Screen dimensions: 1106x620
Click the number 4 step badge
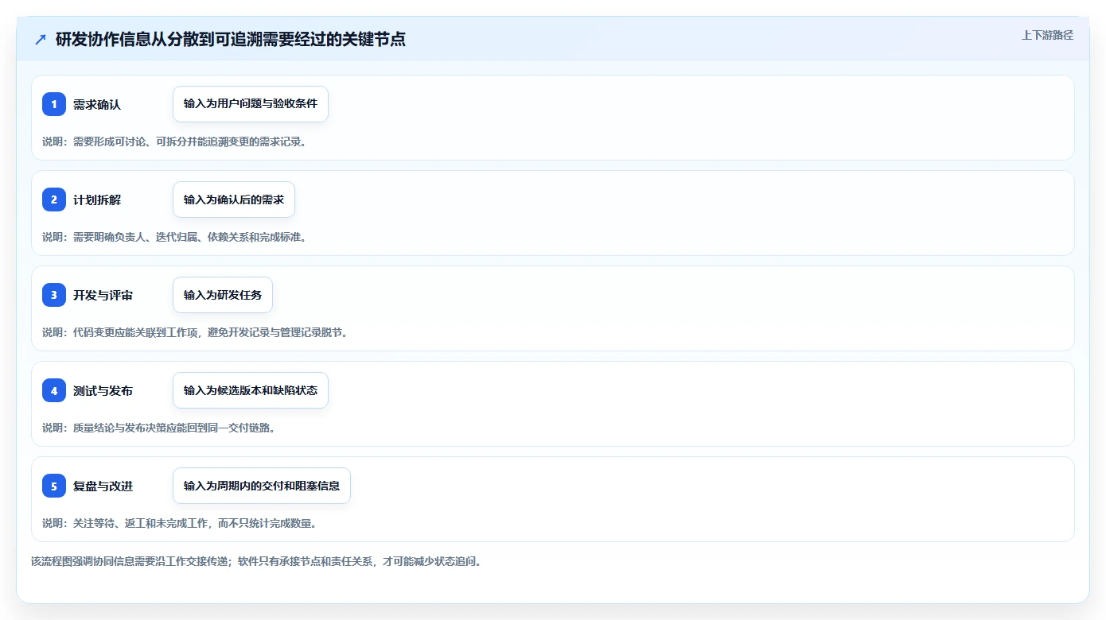point(54,390)
